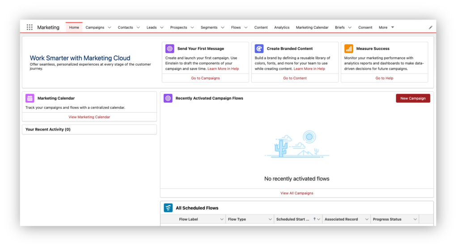
Task: Click the Work Smarter with Marketing Cloud heading
Action: (80, 58)
